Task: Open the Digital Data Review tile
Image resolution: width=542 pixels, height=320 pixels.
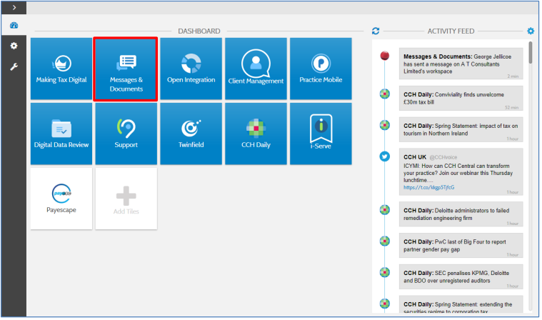Action: (61, 134)
